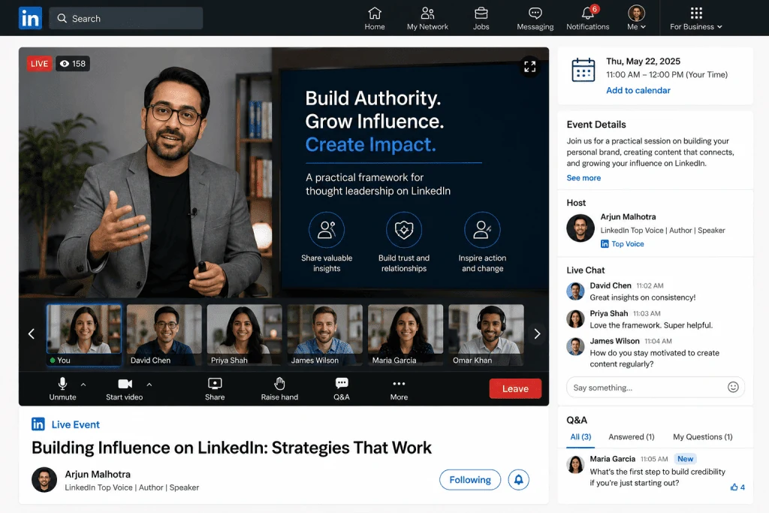The height and width of the screenshot is (513, 769).
Task: Upvote Maria Garcia's question
Action: point(737,487)
